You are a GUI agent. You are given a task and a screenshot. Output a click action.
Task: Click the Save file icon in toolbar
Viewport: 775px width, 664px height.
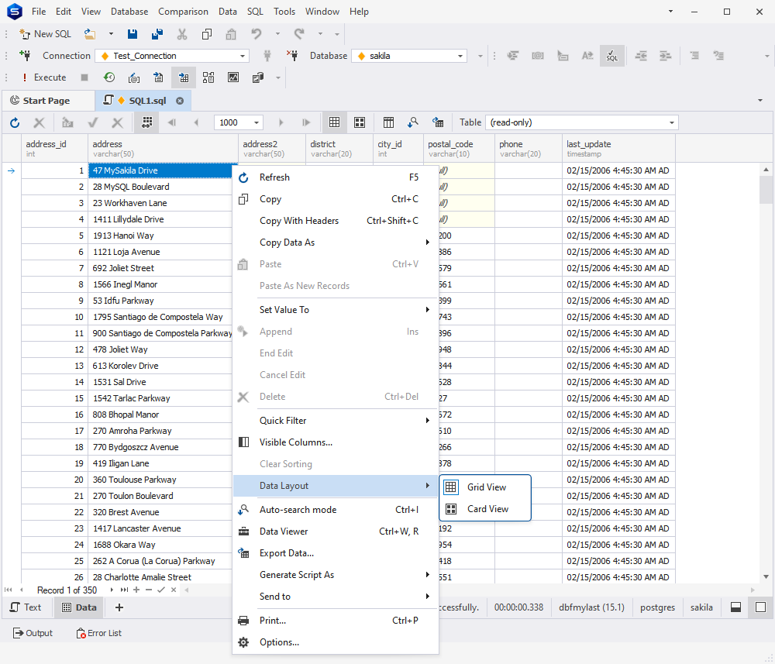(x=133, y=34)
